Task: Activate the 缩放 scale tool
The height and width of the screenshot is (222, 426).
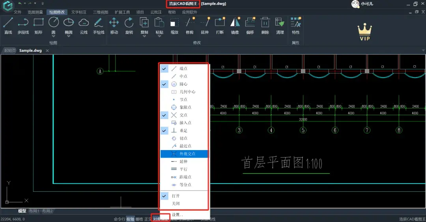Action: coord(174,26)
